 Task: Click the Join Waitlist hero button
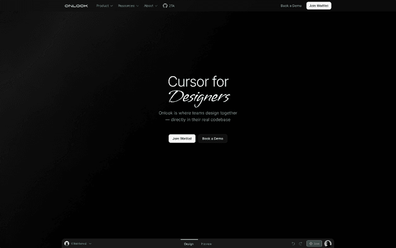182,138
